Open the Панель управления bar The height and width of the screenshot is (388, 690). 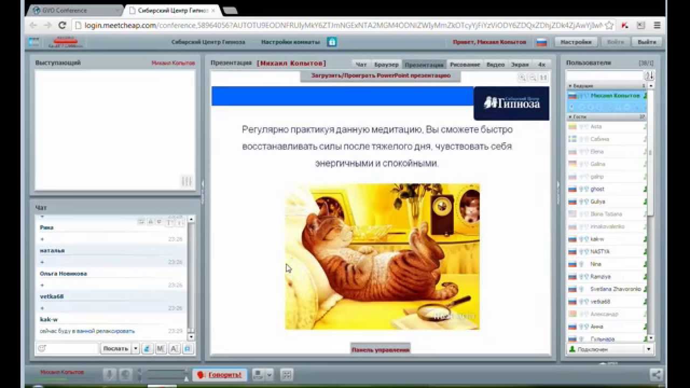tap(381, 349)
